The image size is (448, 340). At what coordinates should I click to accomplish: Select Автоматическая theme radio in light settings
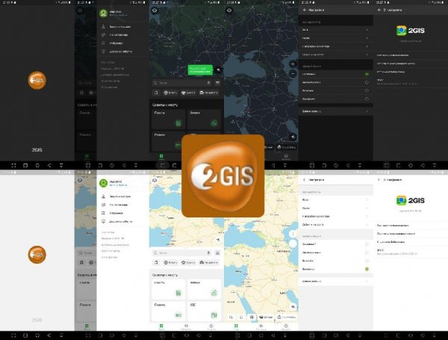click(367, 253)
